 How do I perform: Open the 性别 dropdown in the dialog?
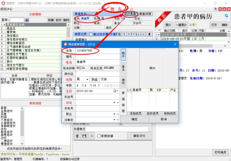pos(87,80)
